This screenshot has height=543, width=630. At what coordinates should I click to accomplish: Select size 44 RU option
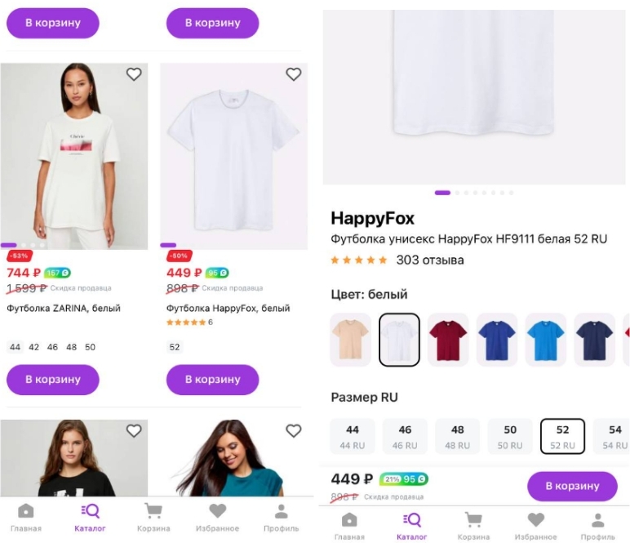pyautogui.click(x=353, y=436)
